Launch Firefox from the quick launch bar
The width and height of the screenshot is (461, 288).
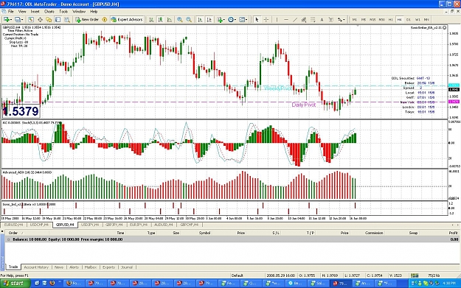pyautogui.click(x=52, y=284)
